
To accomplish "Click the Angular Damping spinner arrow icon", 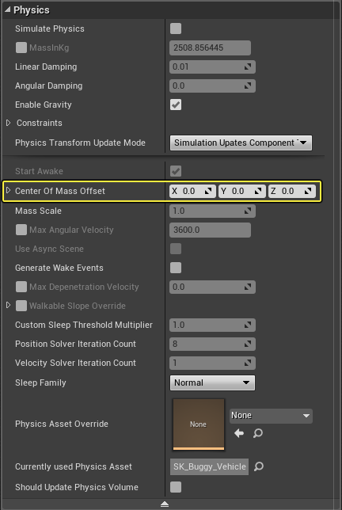I will pyautogui.click(x=248, y=86).
